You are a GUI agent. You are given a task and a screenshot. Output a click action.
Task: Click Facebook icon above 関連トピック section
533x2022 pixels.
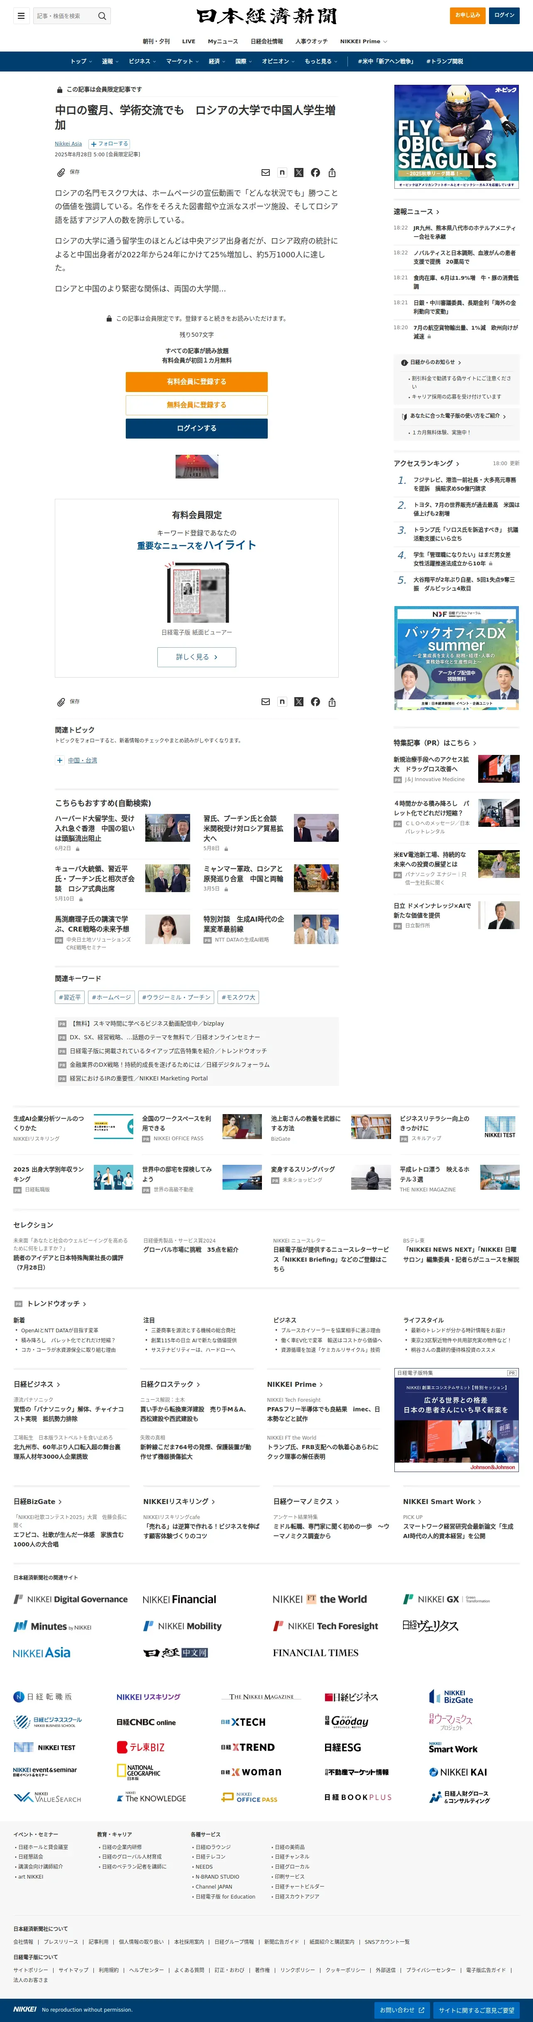[x=315, y=702]
